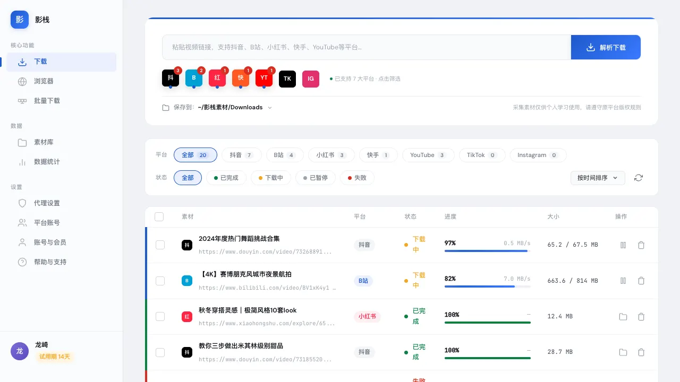The image size is (680, 382).
Task: Check the 秋冬穿搭灵感 row checkbox
Action: pos(160,316)
